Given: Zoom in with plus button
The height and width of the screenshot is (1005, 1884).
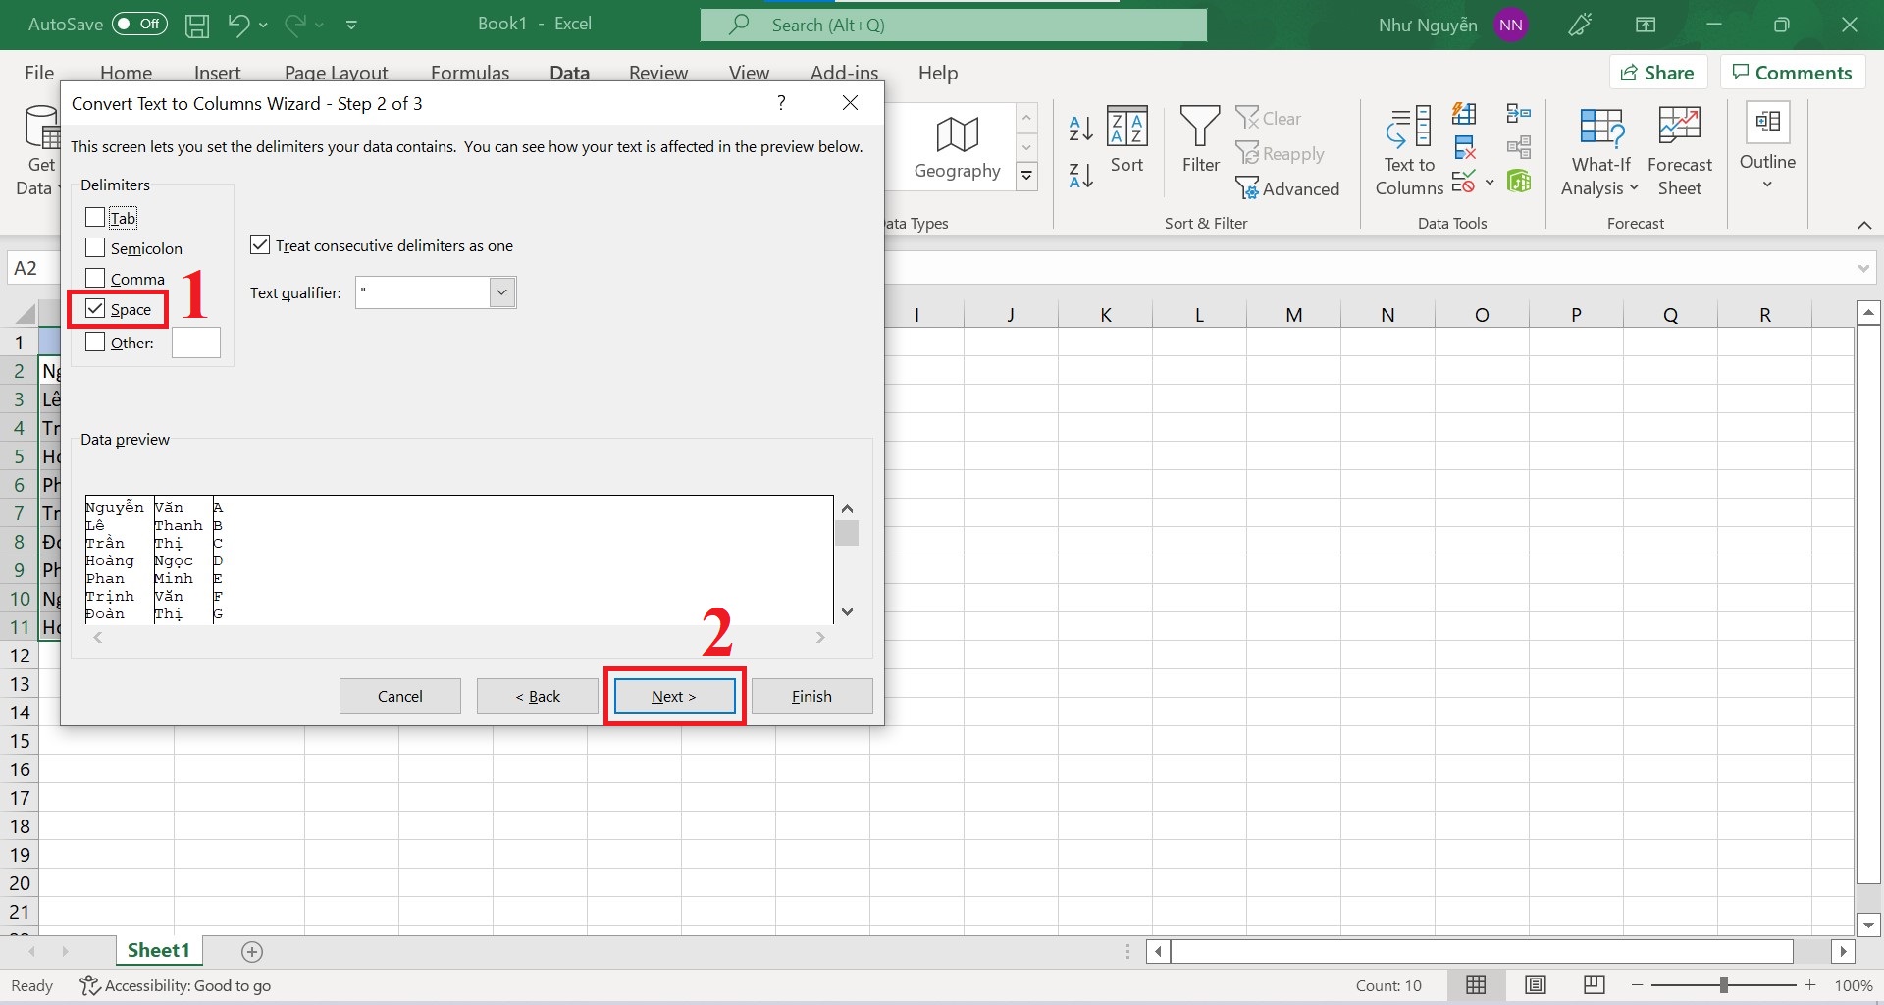Looking at the screenshot, I should [x=1809, y=984].
